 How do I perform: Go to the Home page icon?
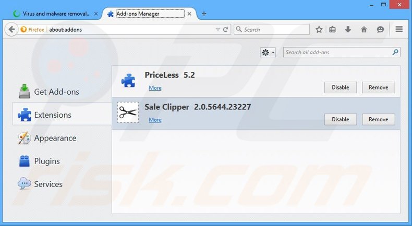point(364,29)
